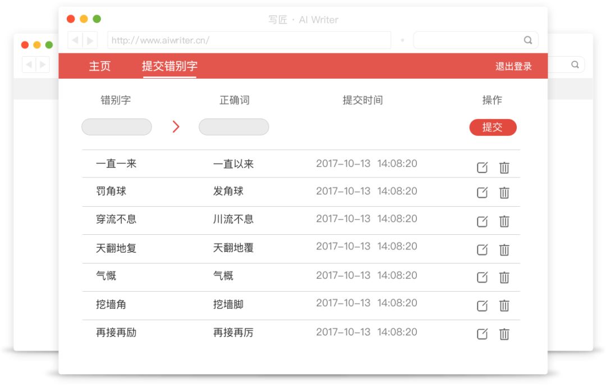Click the 正确词 column header
This screenshot has width=606, height=386.
tap(235, 100)
